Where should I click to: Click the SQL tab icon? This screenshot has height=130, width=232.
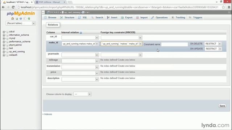(79, 18)
